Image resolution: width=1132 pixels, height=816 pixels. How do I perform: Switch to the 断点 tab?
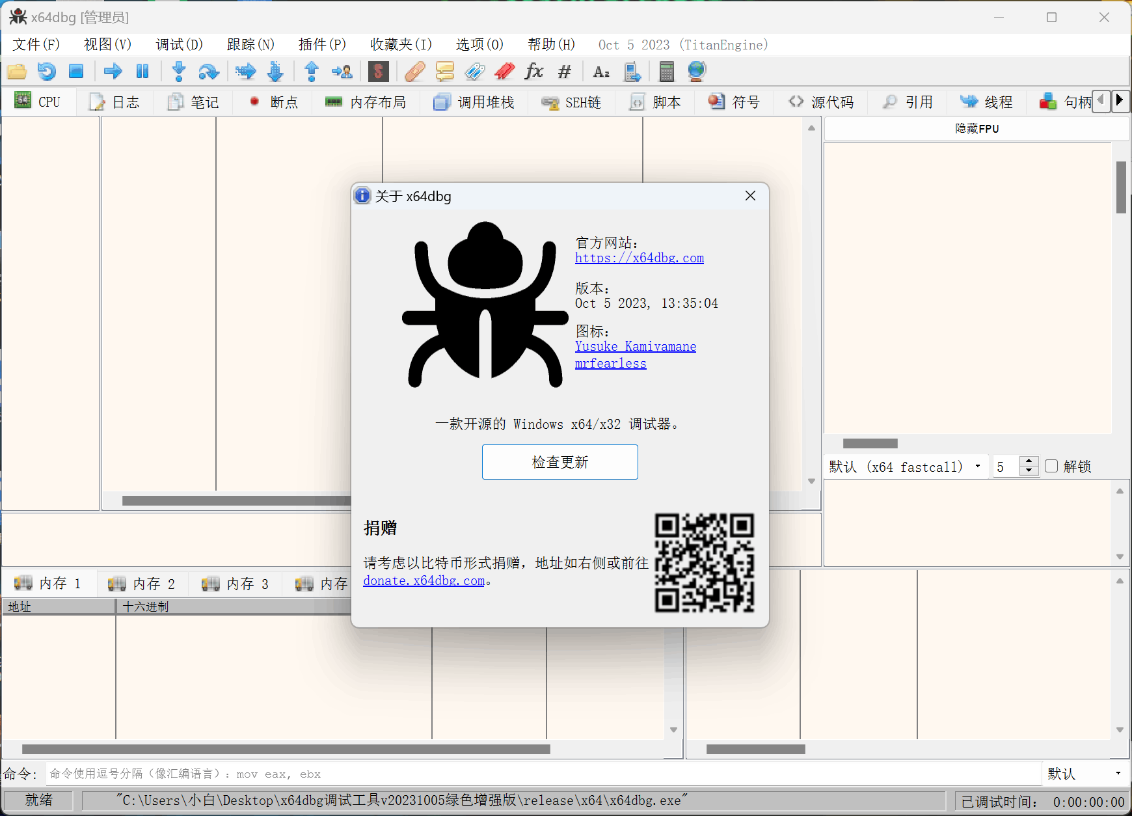[273, 102]
